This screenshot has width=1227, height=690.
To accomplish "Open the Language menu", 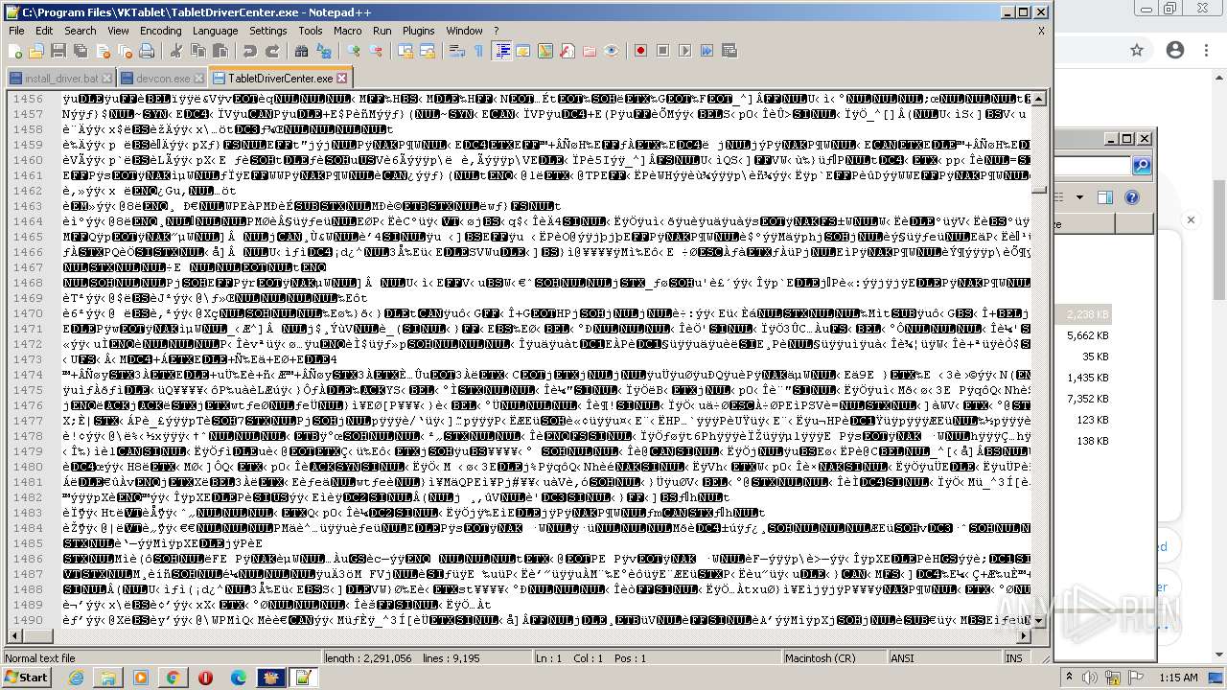I will point(215,31).
